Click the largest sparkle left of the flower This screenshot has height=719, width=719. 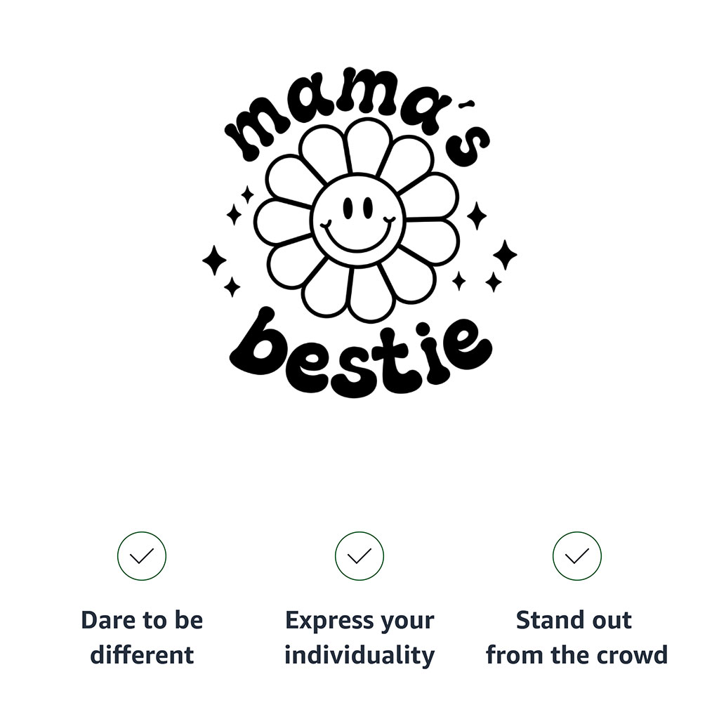[x=214, y=260]
